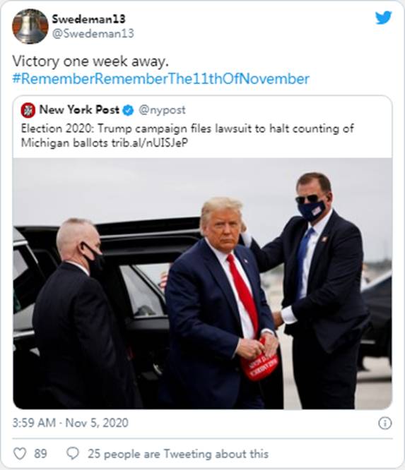The height and width of the screenshot is (470, 405).
Task: Open Swedeman13's profile avatar
Action: coord(30,26)
